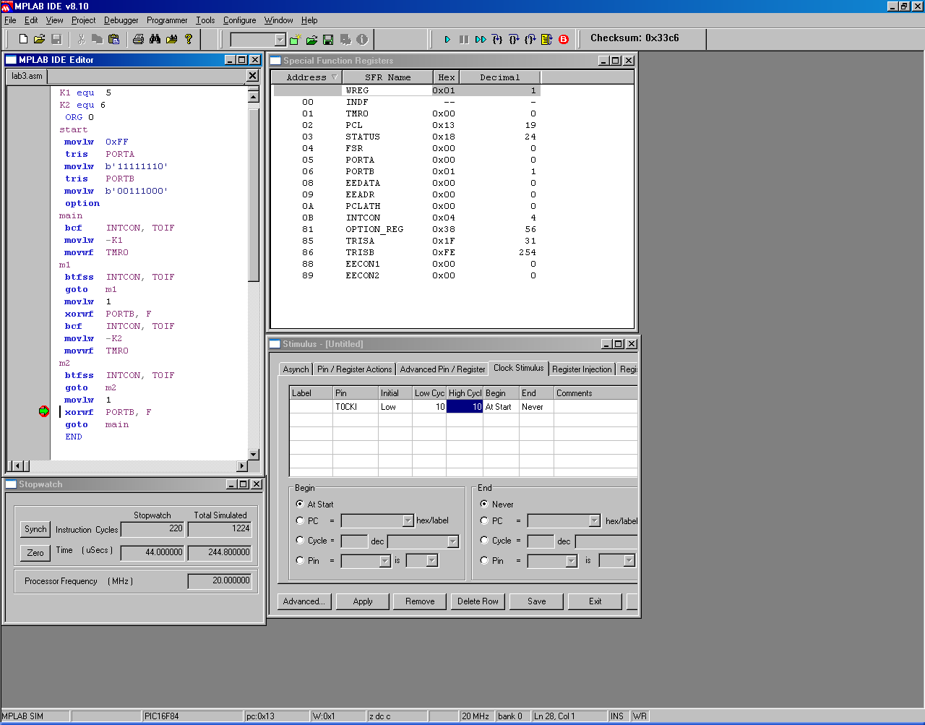Open End Pin name dropdown
The width and height of the screenshot is (925, 725).
571,561
